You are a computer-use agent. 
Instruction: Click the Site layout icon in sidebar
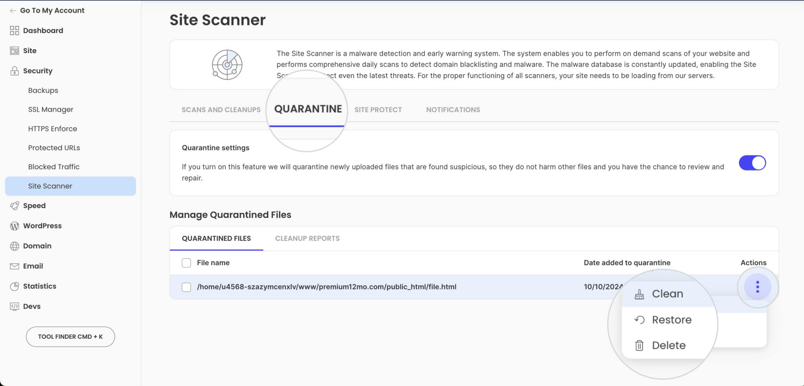click(15, 51)
